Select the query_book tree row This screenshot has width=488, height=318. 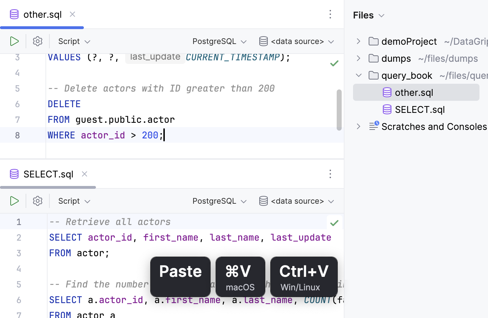[421, 75]
